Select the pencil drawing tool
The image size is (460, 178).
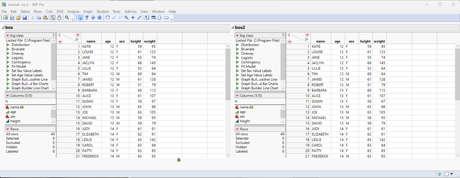coord(139,18)
